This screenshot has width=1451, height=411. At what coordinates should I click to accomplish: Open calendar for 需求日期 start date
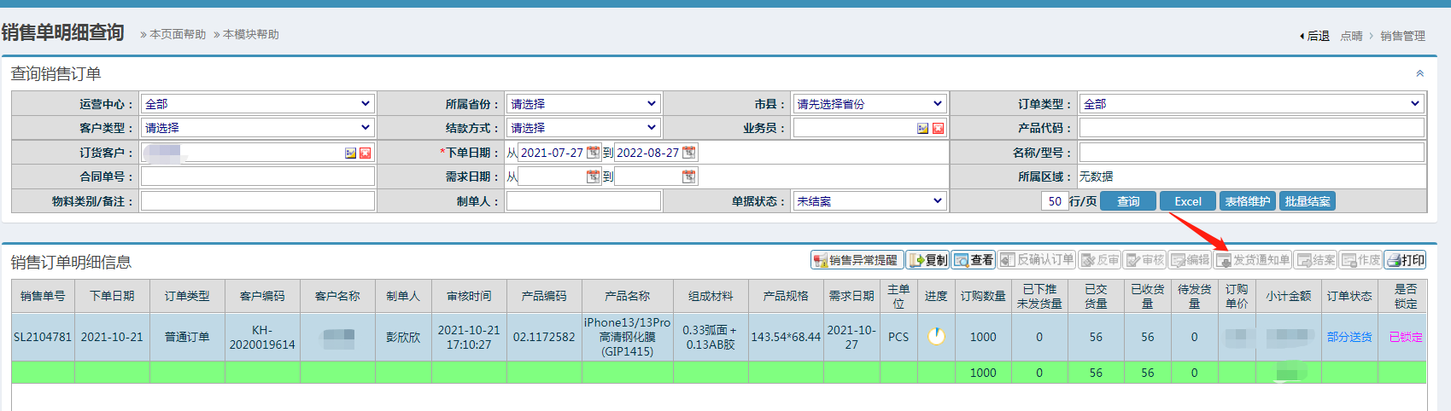[x=593, y=177]
